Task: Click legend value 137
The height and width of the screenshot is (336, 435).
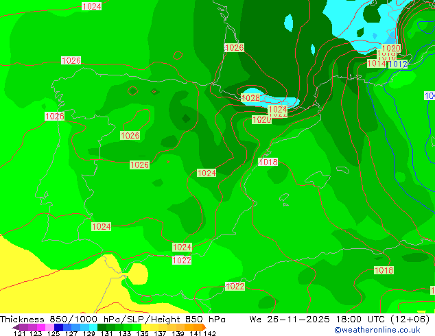Action: click(160, 333)
